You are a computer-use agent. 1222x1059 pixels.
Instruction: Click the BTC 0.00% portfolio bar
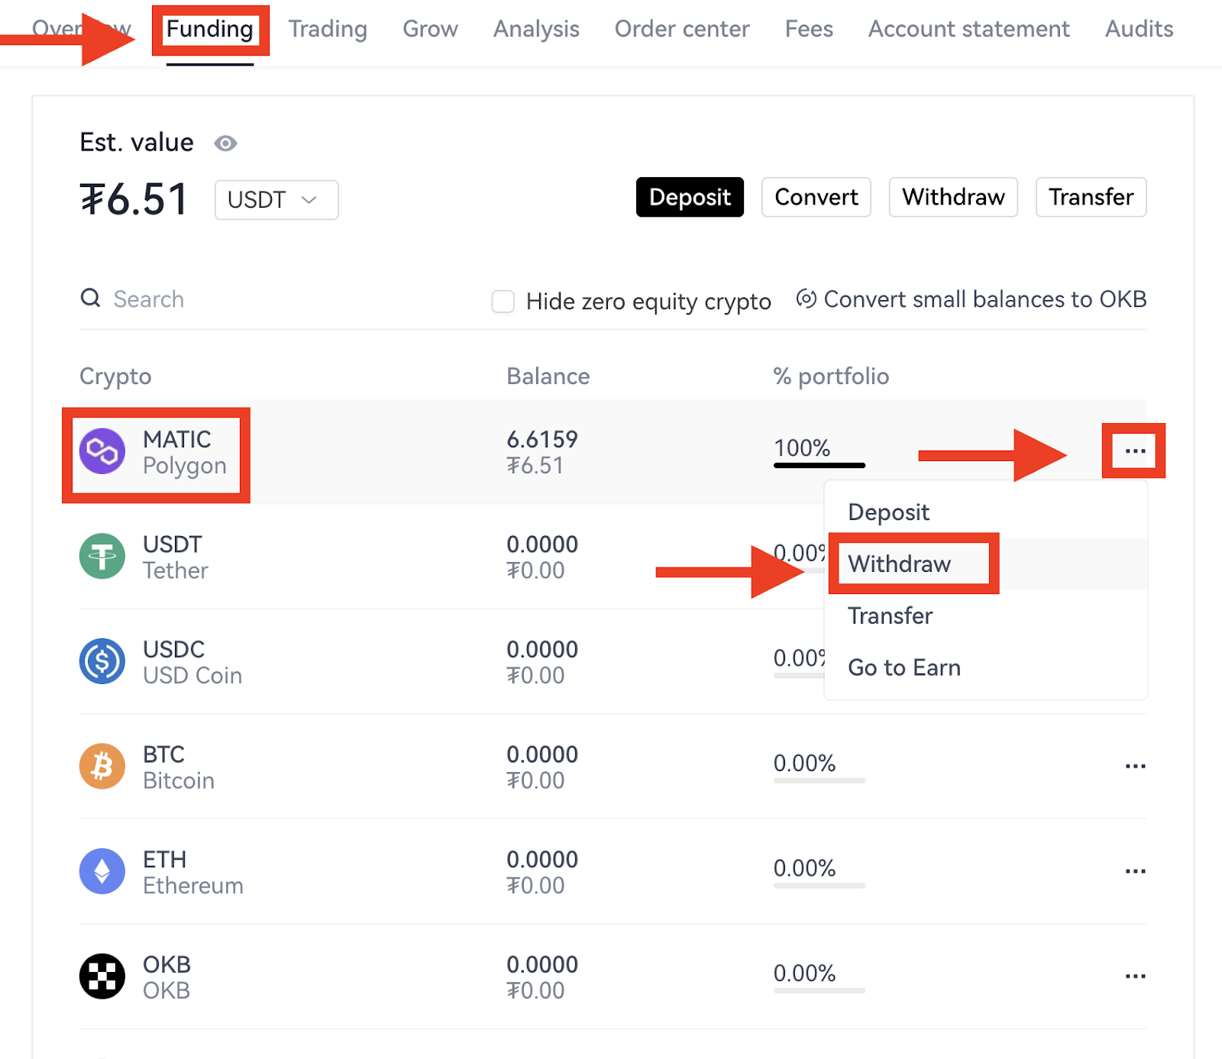(x=819, y=780)
